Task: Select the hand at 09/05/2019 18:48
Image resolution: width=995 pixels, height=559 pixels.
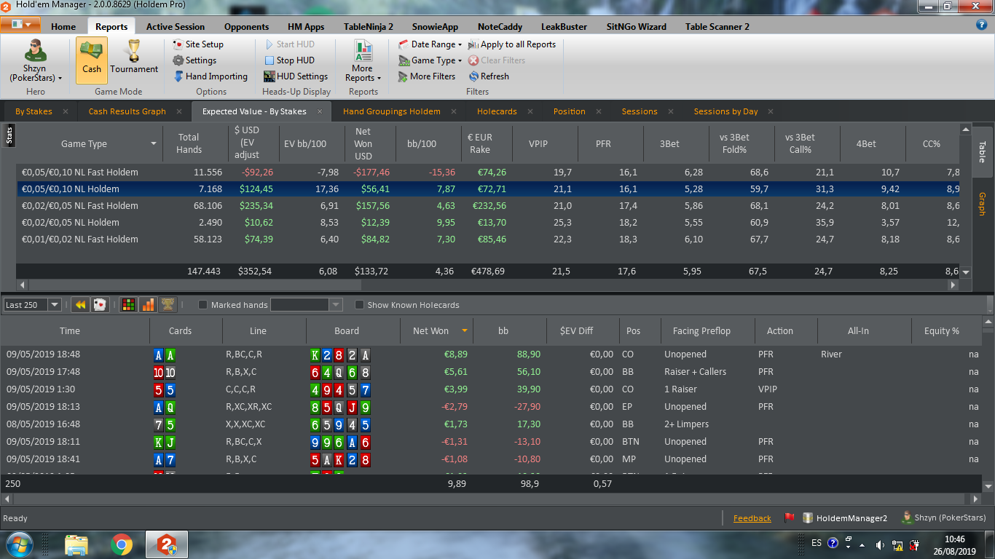Action: click(492, 354)
